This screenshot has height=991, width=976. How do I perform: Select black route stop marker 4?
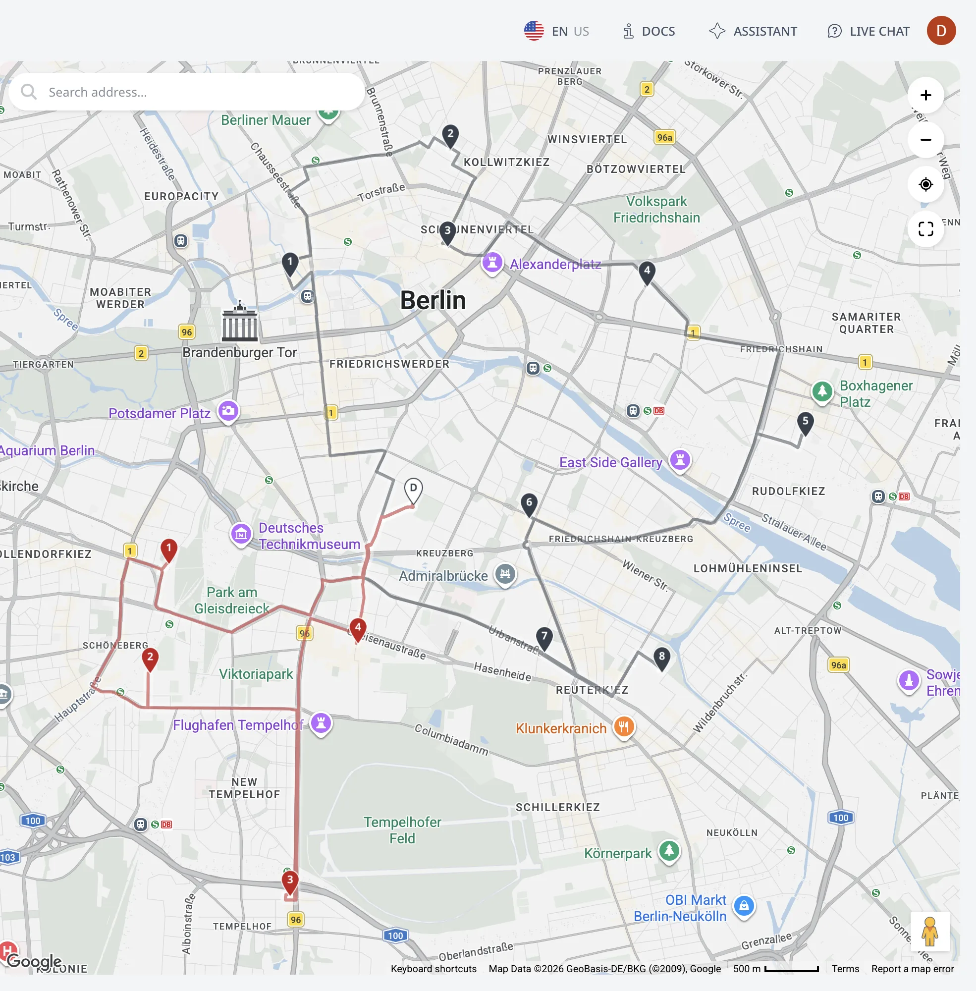pos(647,273)
